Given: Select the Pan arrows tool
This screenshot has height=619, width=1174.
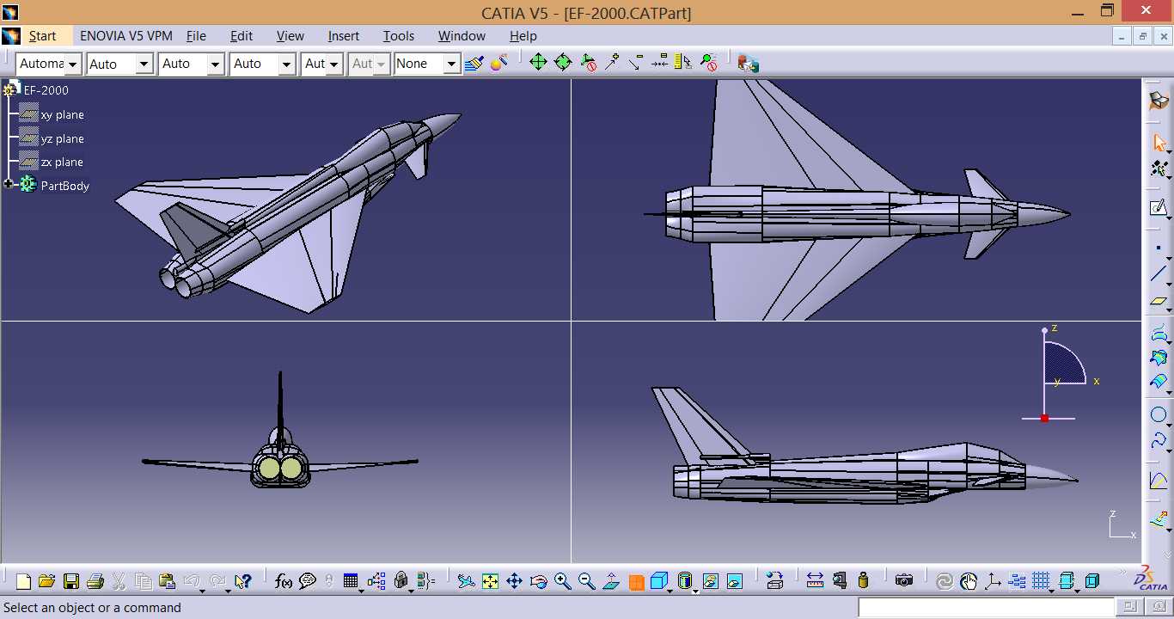Looking at the screenshot, I should click(514, 582).
